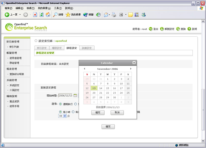Click the IE Back arrow icon
Viewport: 206px width, 148px height.
click(7, 15)
